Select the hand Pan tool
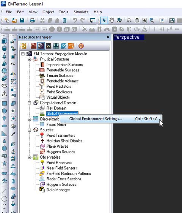 click(112, 21)
